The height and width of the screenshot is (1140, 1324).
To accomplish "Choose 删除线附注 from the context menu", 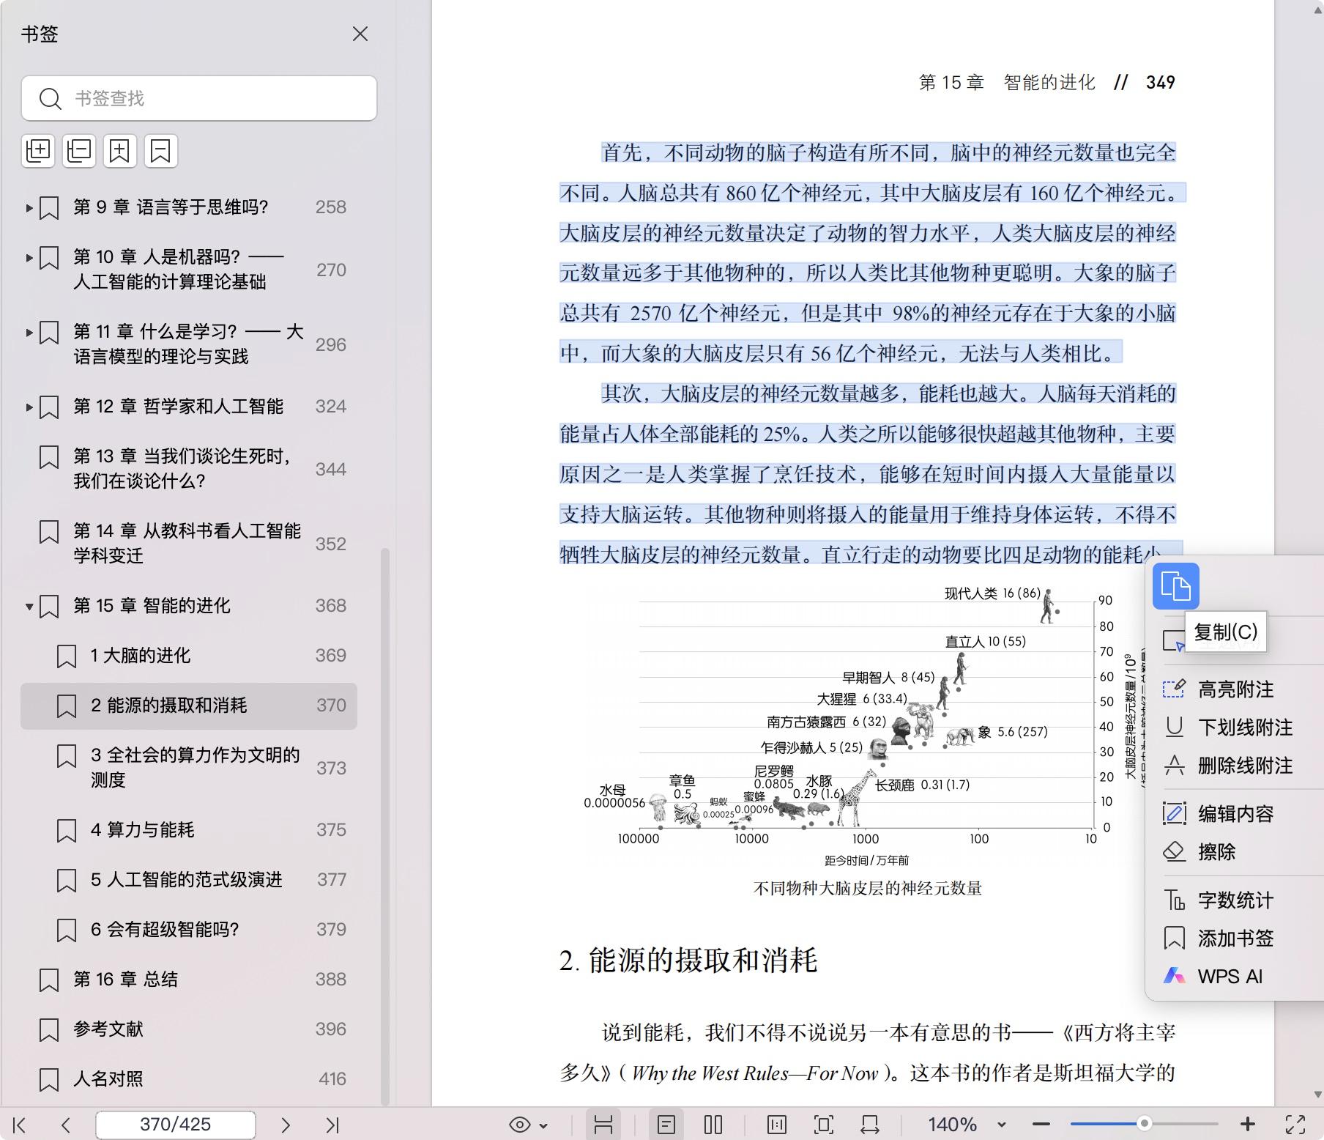I will pos(1235,766).
